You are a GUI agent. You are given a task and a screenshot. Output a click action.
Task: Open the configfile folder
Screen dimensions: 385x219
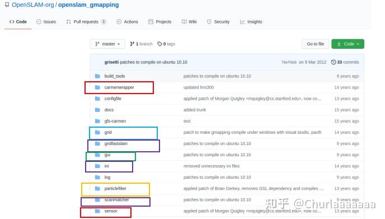pos(112,99)
